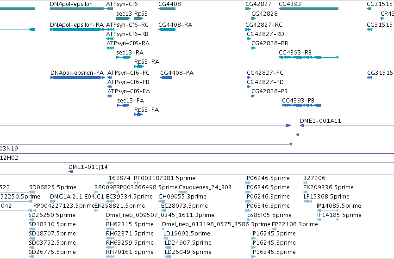Screen dimensions: 394x259
Task: Click the RpS3-RA transcript glyph
Action: point(139,66)
